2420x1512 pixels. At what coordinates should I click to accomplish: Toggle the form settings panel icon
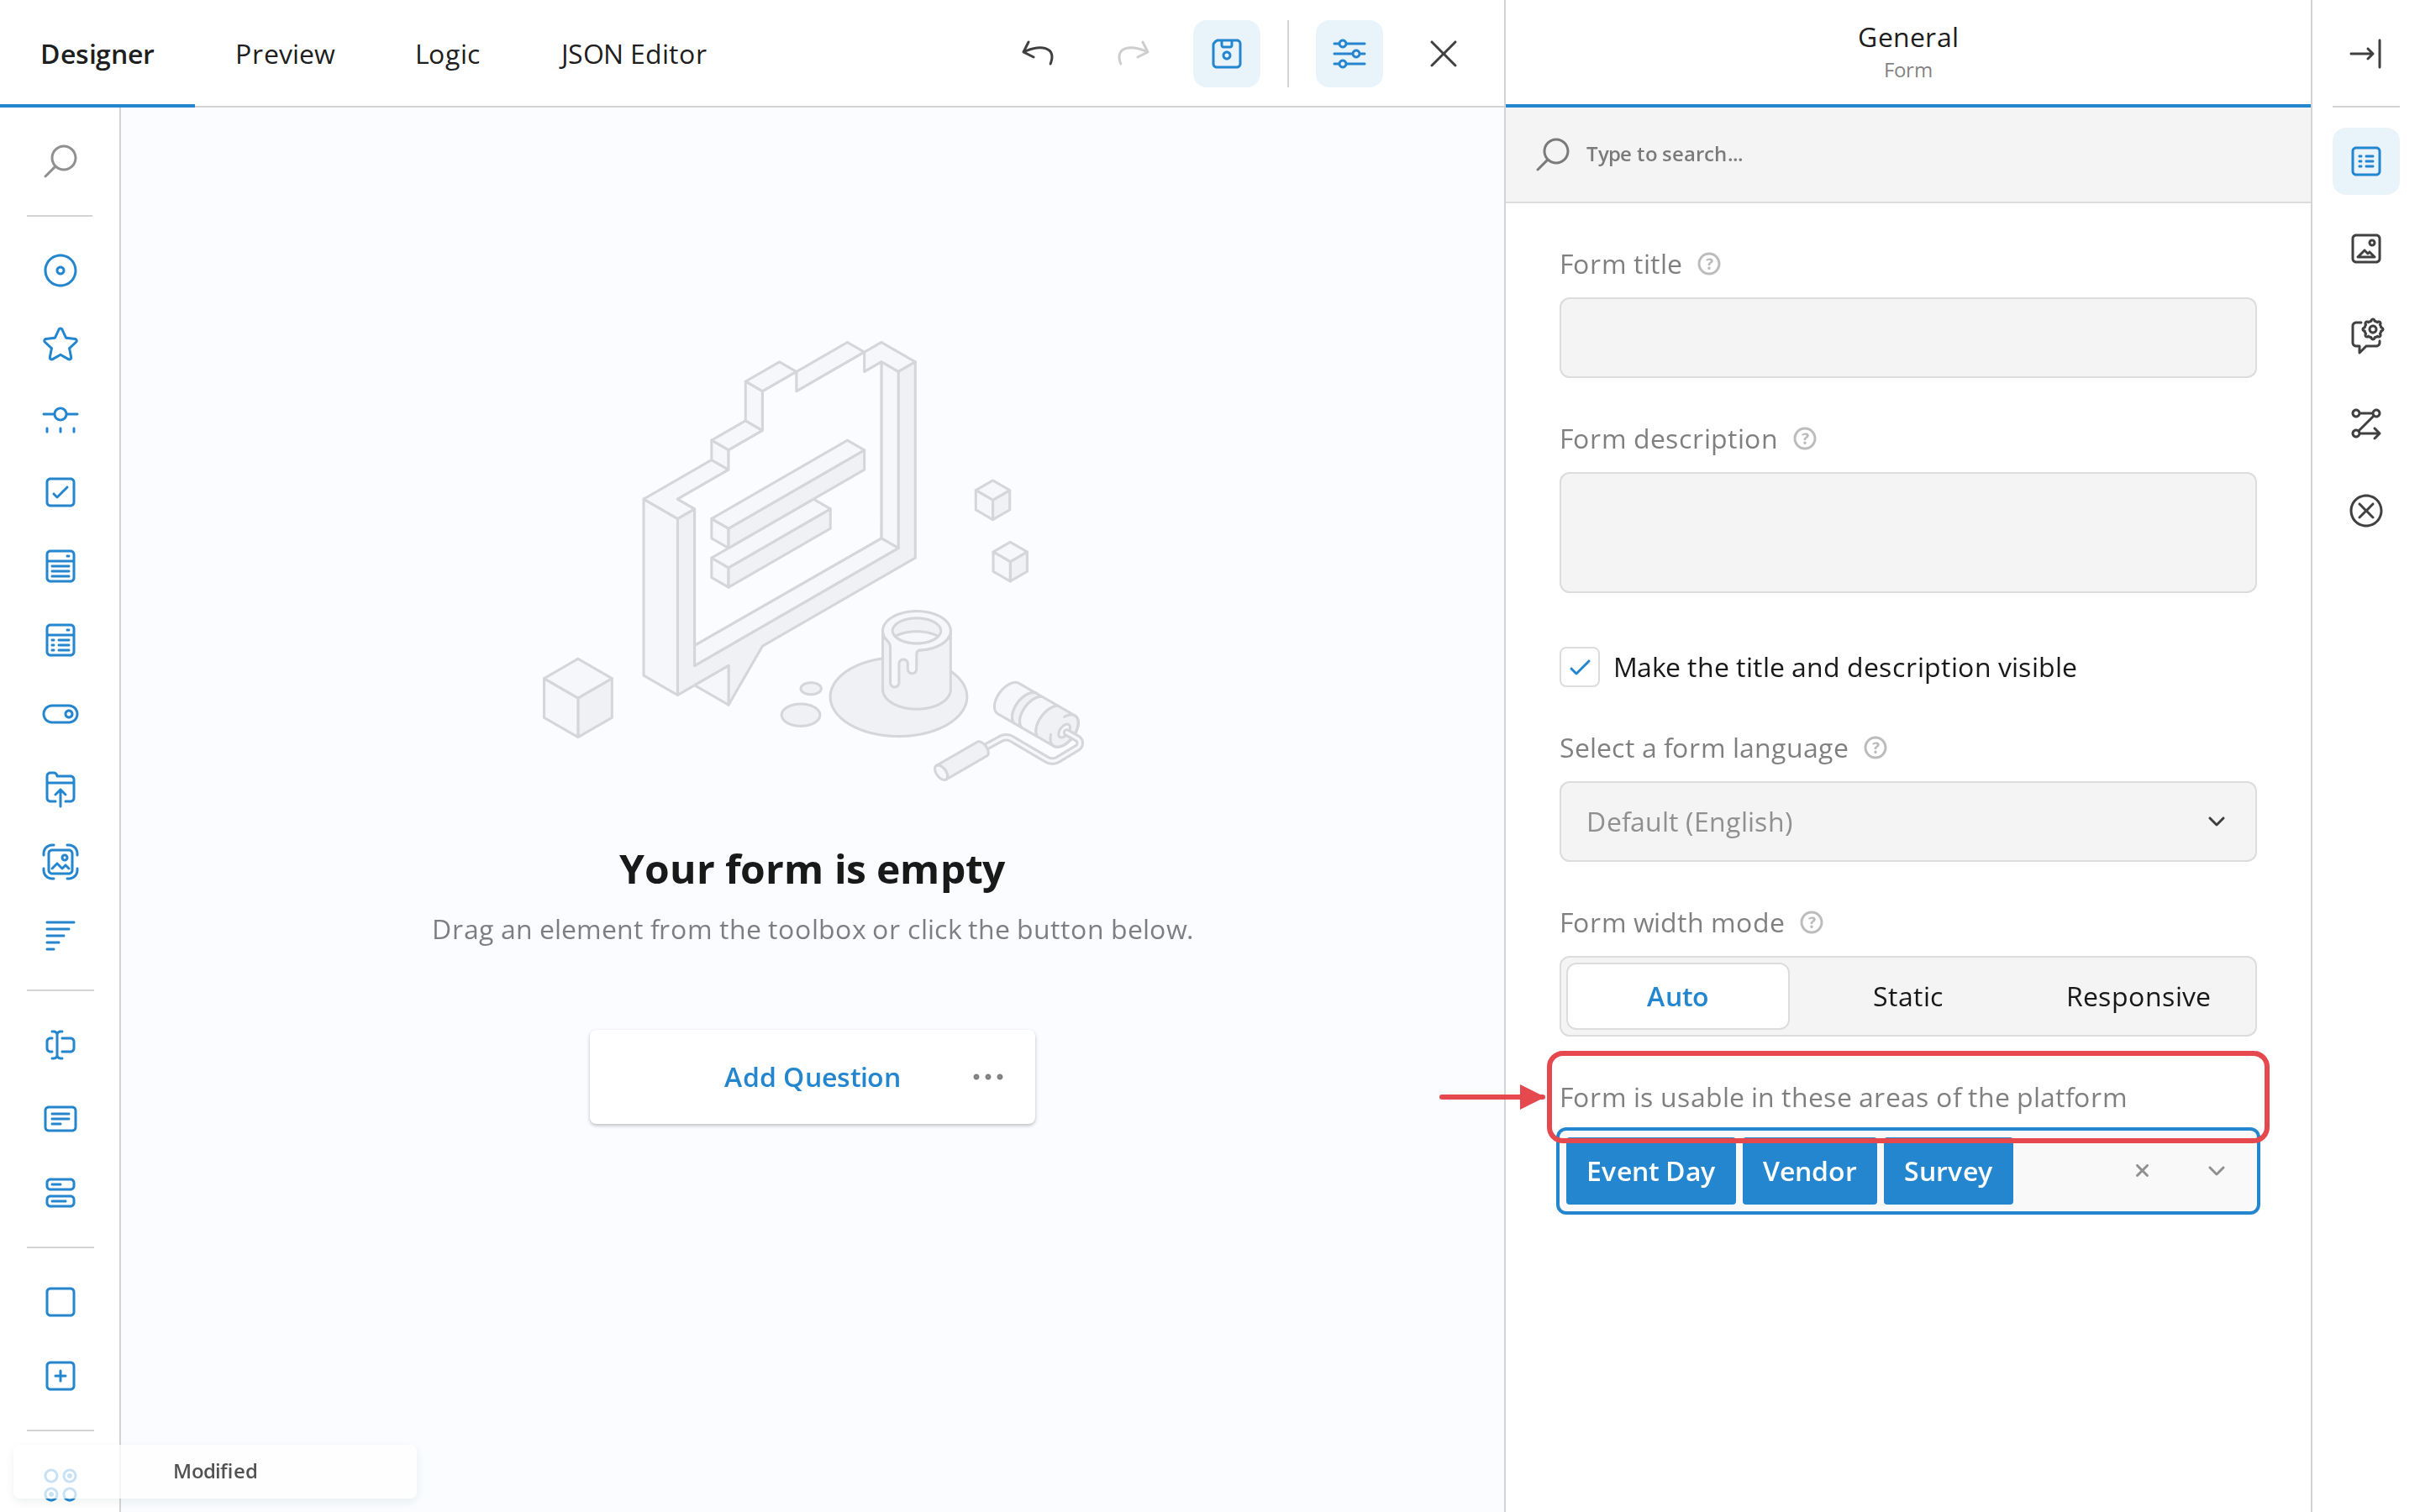pos(1348,53)
